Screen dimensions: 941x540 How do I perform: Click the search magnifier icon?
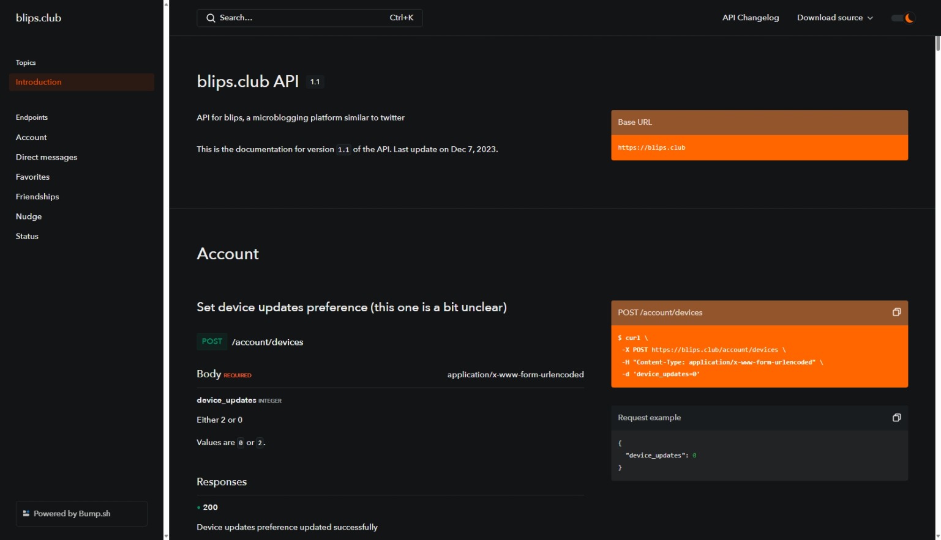click(x=211, y=18)
